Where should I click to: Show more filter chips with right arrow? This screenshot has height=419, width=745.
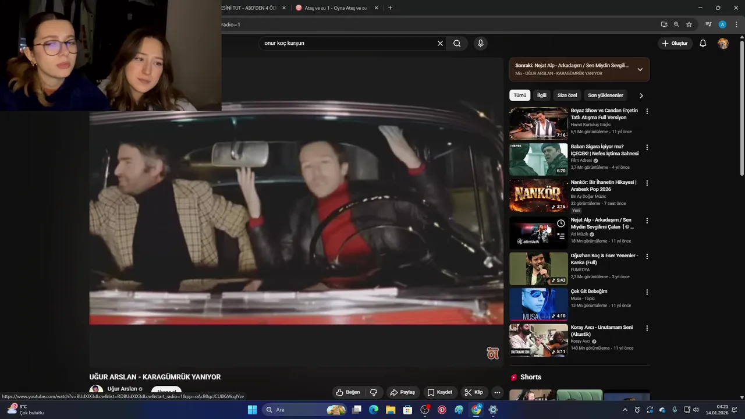(641, 95)
